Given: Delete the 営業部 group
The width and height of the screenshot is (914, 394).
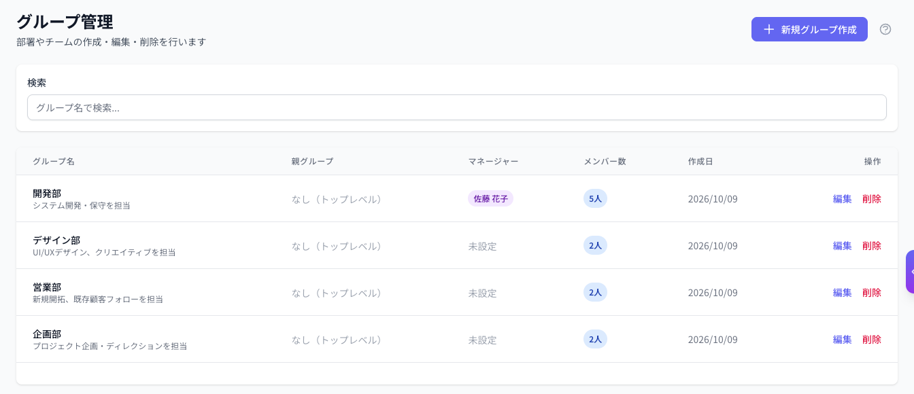Looking at the screenshot, I should point(872,293).
